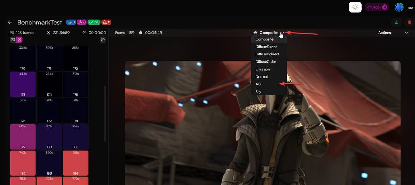
Task: Open frame 177 thumbnail
Action: tap(49, 111)
